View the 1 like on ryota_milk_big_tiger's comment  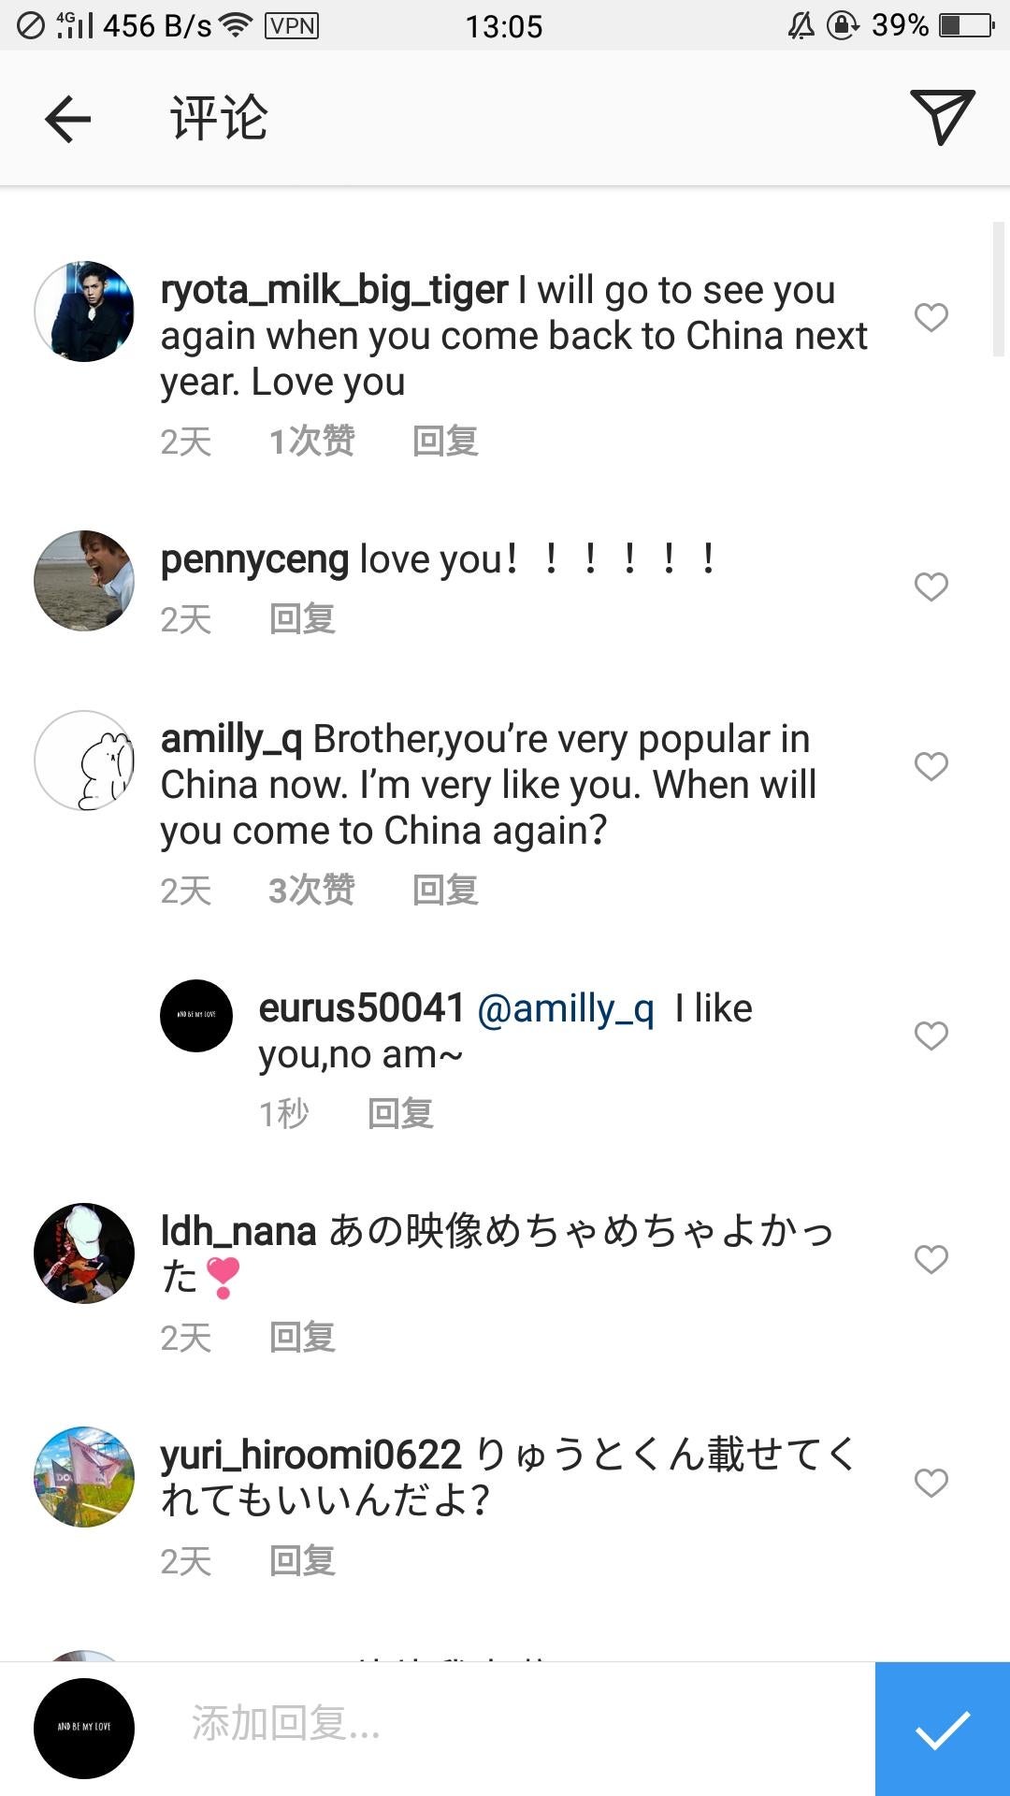[311, 441]
